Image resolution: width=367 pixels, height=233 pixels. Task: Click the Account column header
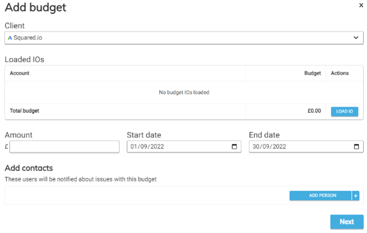[20, 73]
